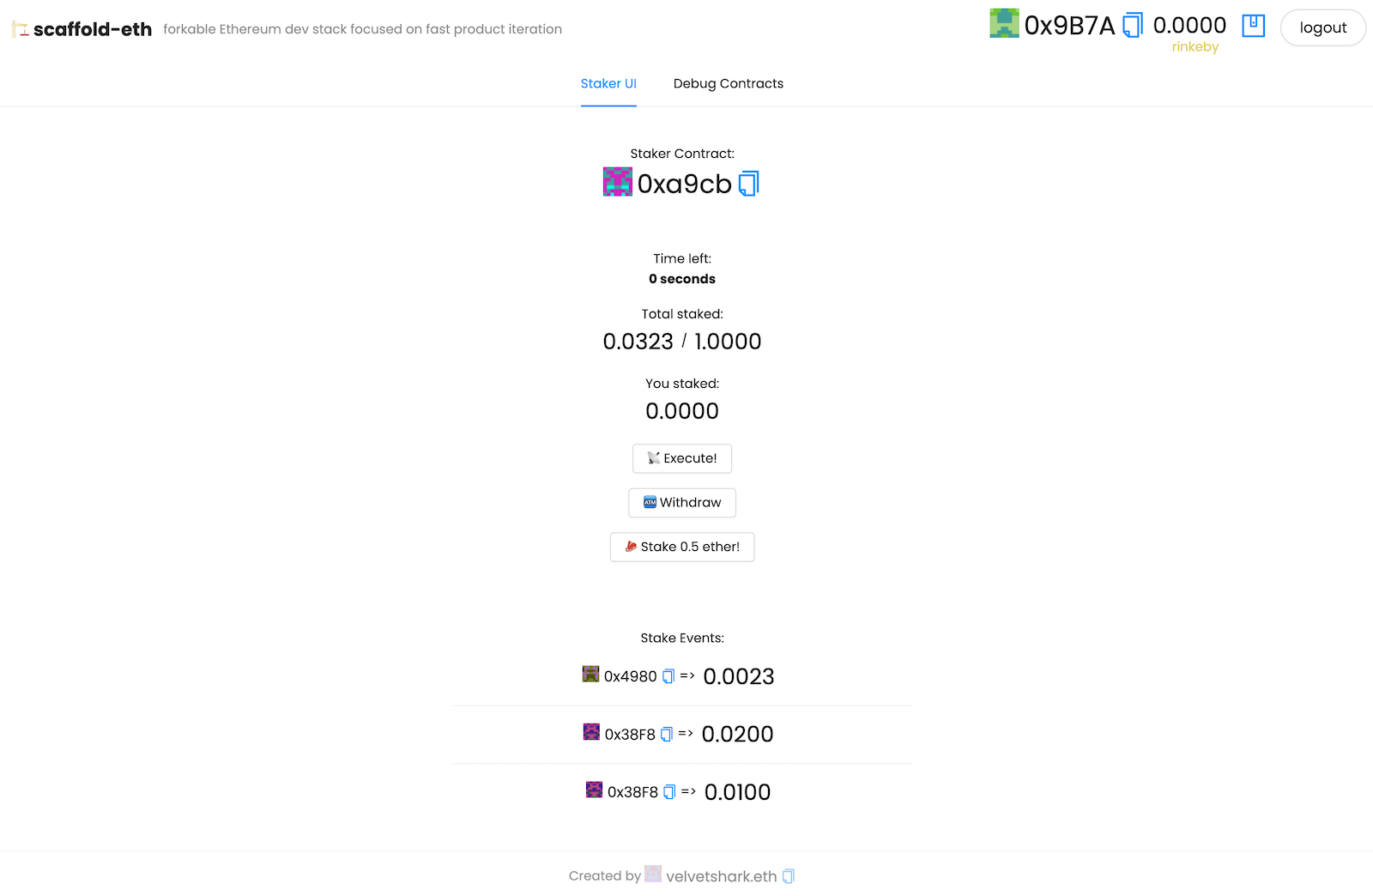Click the 0xa9cb contract address text
The width and height of the screenshot is (1373, 896).
click(x=684, y=184)
